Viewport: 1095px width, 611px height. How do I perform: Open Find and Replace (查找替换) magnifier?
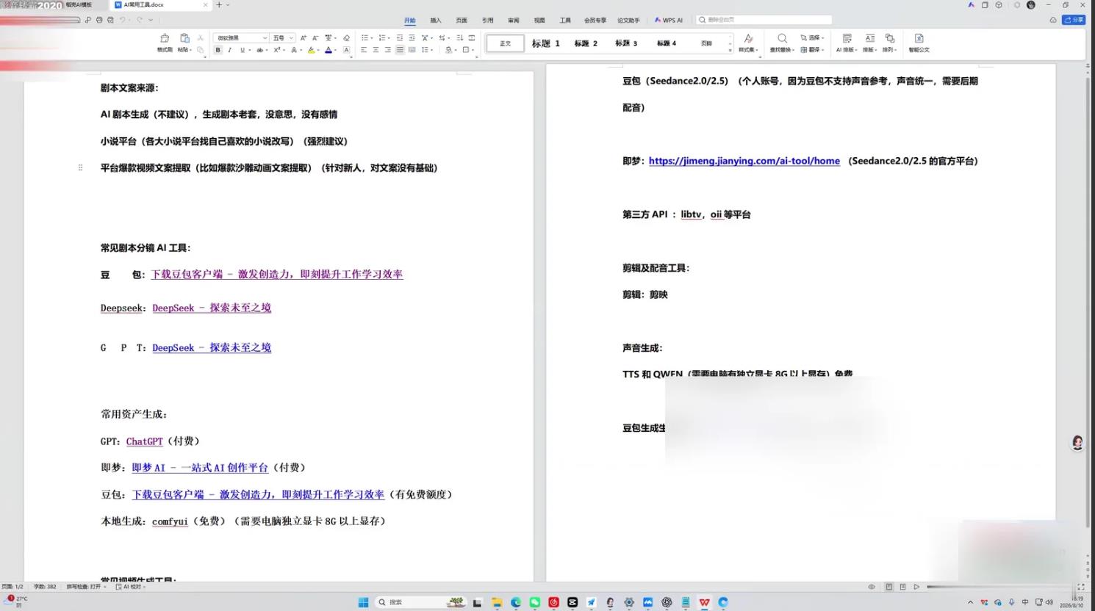coord(782,38)
